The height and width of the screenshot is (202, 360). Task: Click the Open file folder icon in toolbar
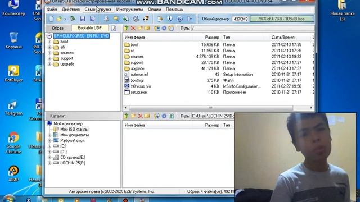[x=60, y=19]
